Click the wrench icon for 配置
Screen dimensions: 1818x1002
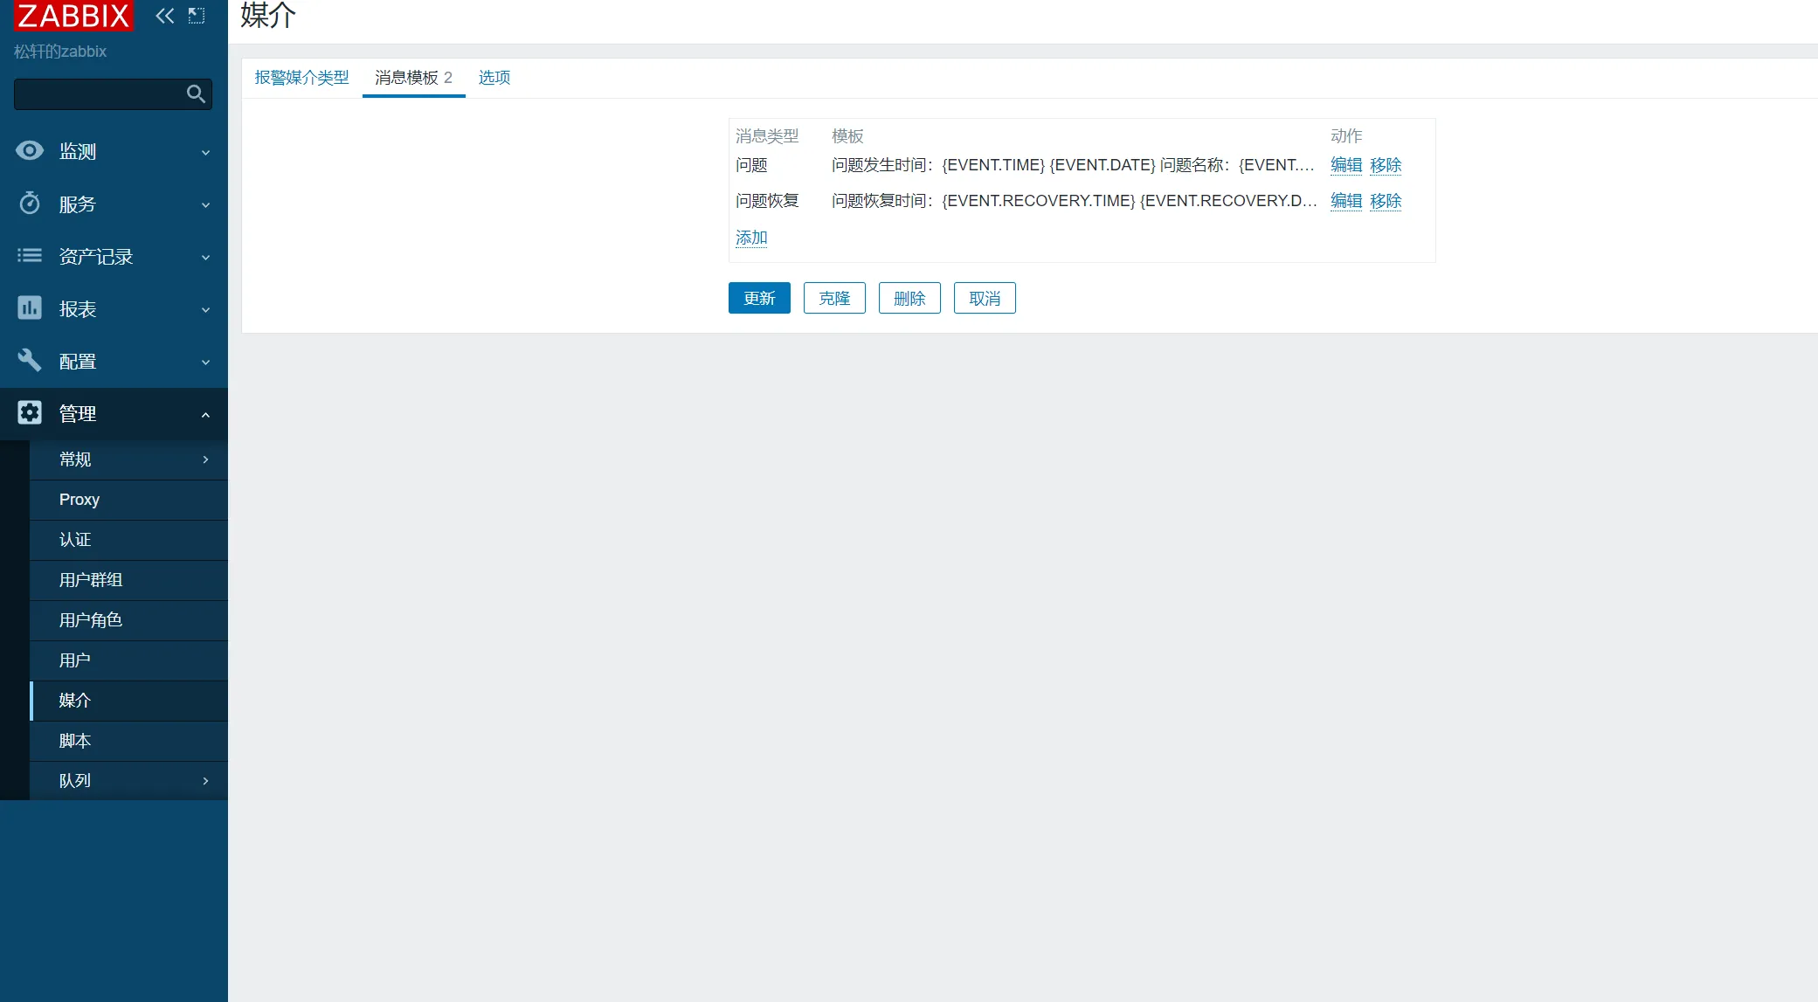[x=30, y=361]
